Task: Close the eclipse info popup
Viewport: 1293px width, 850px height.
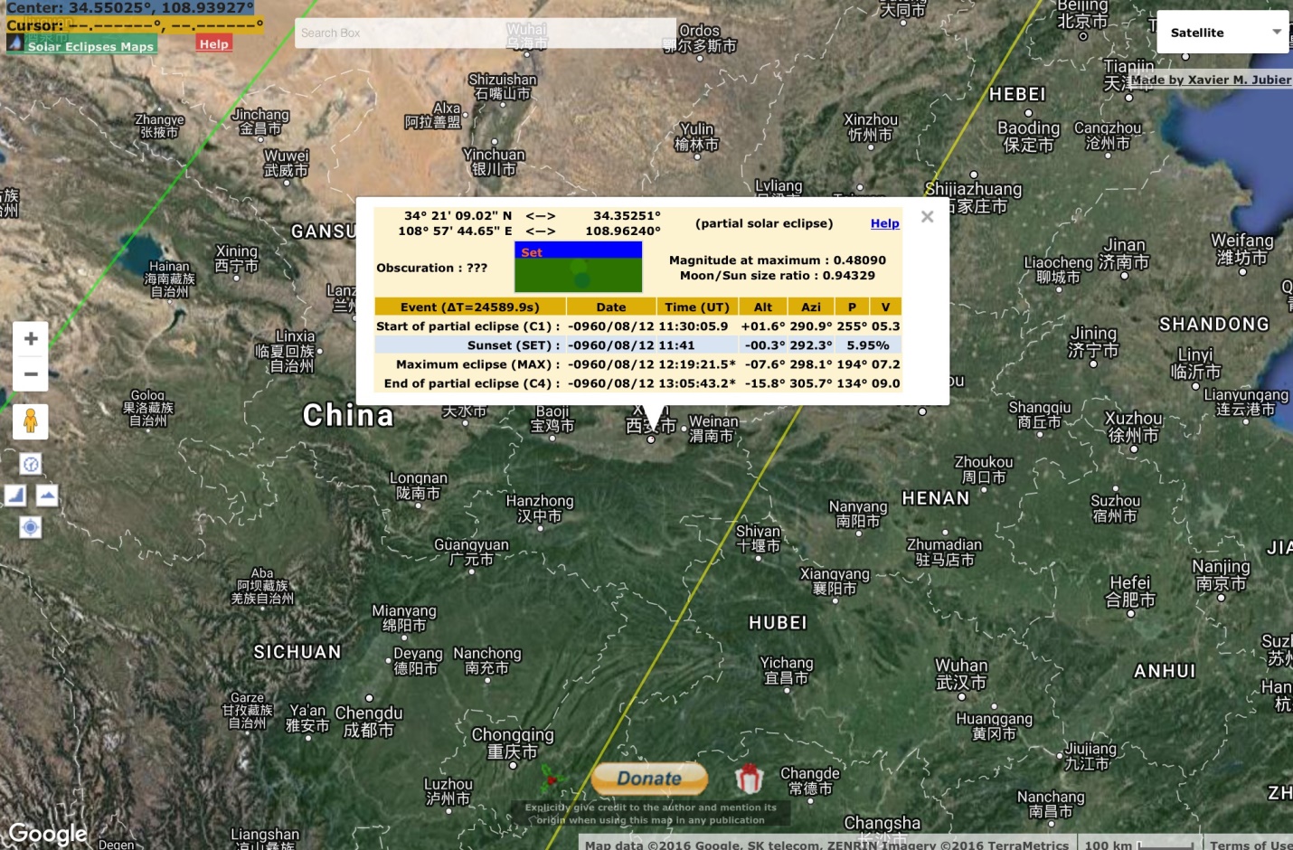Action: (x=927, y=216)
